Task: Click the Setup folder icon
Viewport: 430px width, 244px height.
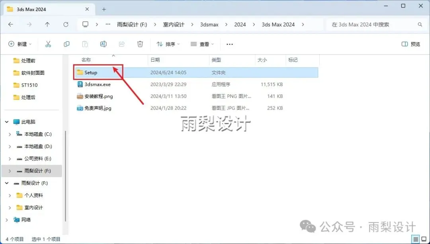Action: point(80,72)
